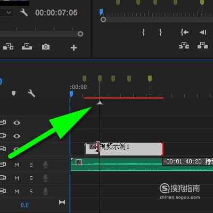The image size is (213, 213).
Task: Select the green audio clip waveform
Action: [142, 165]
